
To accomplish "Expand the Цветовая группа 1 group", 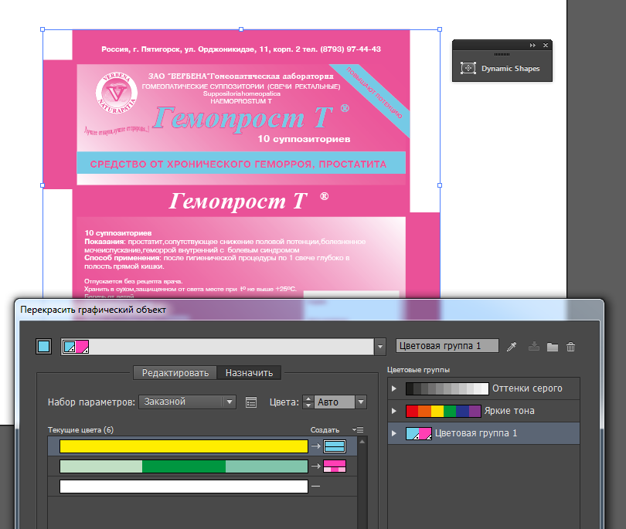I will pos(394,433).
